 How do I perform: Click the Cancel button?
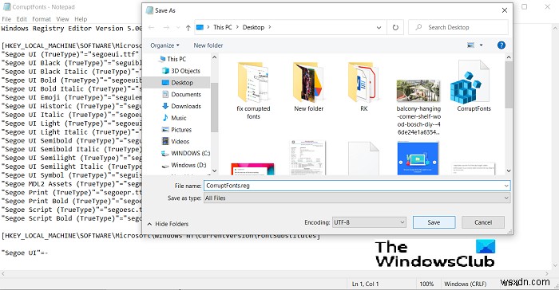coord(483,222)
